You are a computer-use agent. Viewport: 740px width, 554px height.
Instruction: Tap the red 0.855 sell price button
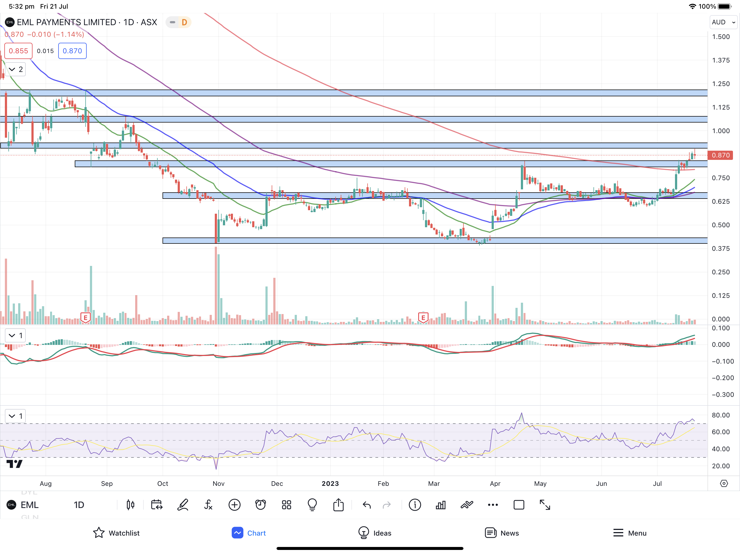pos(18,51)
